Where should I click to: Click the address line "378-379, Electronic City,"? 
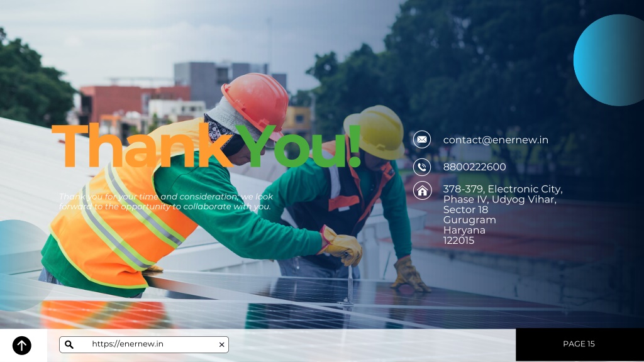coord(502,189)
